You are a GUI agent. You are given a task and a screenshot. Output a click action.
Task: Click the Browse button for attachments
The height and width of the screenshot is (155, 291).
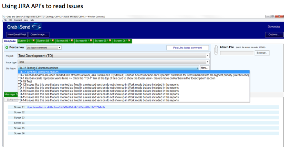pyautogui.click(x=262, y=53)
